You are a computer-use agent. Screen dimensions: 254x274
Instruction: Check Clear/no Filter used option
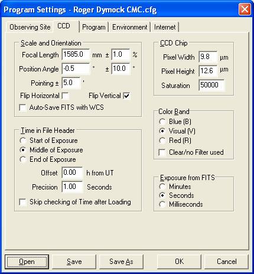(162, 152)
